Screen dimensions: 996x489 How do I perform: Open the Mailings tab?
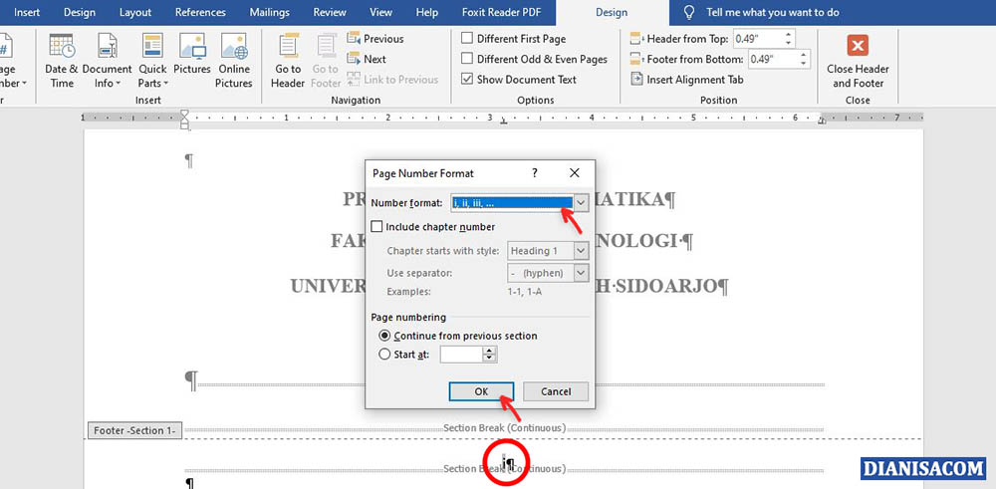269,13
